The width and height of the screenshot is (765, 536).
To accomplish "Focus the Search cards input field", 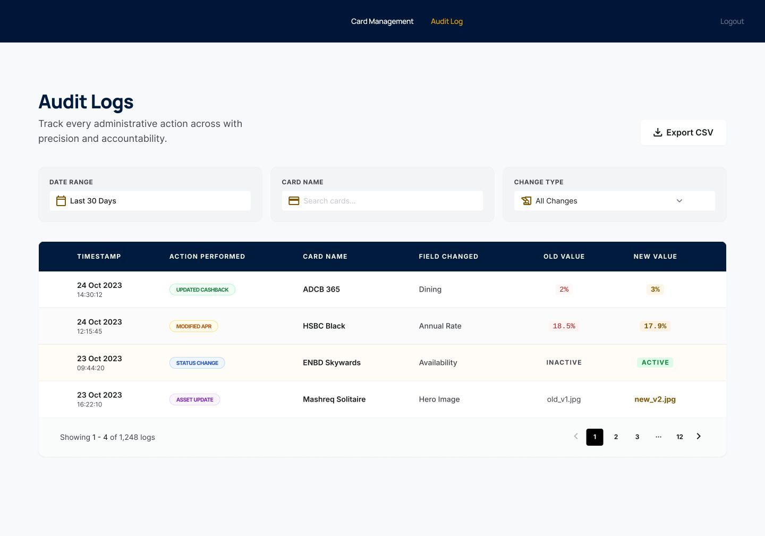I will (x=382, y=201).
